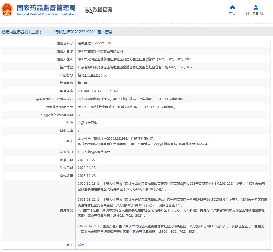Select model spec LD-100、LD-120、LD-160

click(98, 91)
